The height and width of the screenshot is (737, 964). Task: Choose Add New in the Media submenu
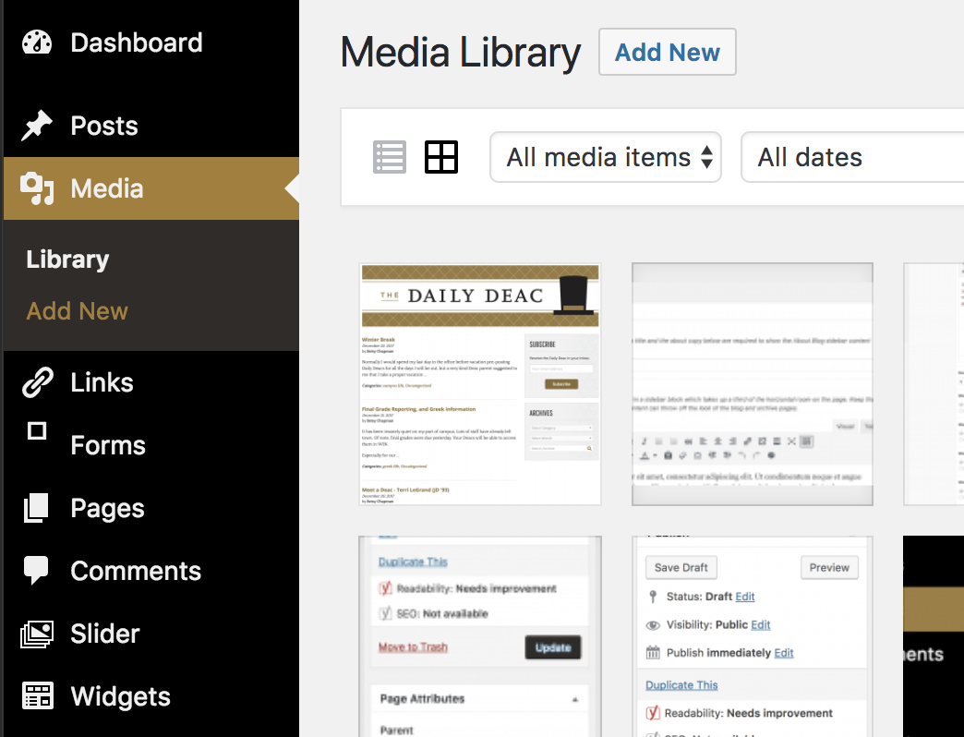tap(78, 311)
